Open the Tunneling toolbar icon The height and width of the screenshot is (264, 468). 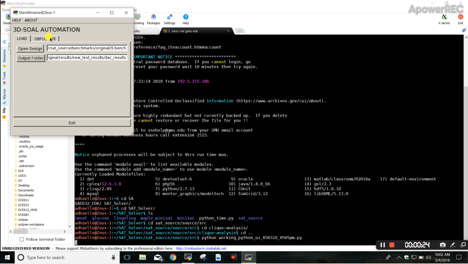[138, 19]
